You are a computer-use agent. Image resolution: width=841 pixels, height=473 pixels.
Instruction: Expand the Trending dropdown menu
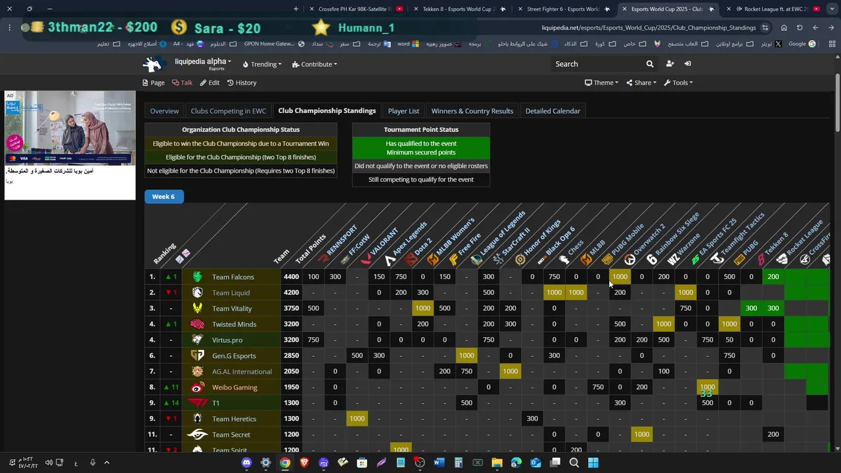(x=262, y=64)
